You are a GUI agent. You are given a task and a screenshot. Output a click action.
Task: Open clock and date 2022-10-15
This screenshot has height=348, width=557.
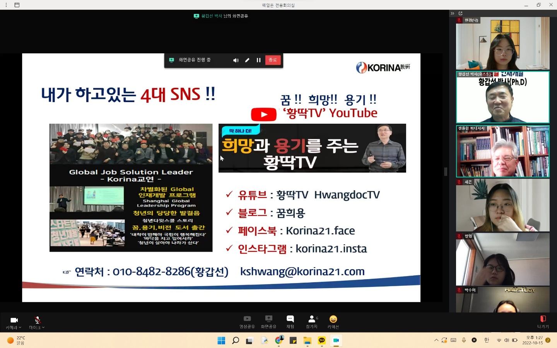tap(532, 340)
